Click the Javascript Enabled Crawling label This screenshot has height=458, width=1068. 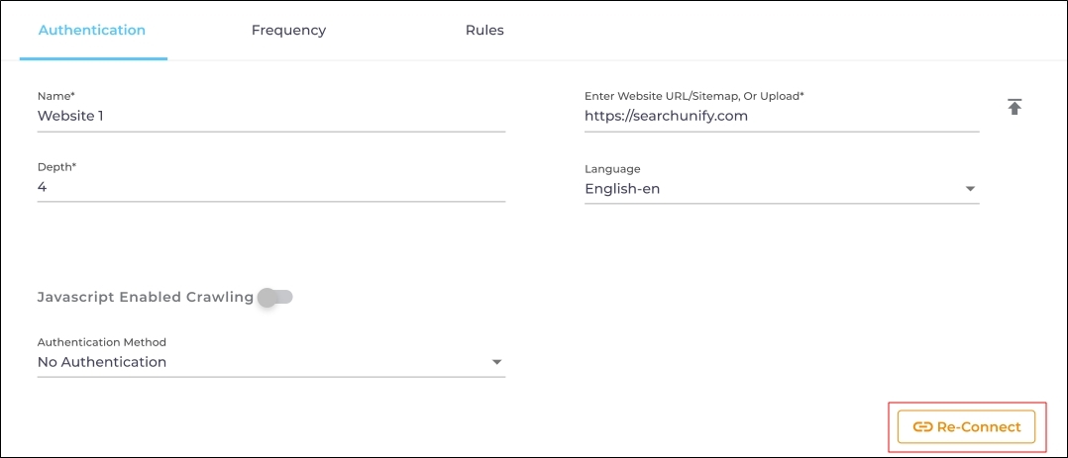pyautogui.click(x=145, y=297)
